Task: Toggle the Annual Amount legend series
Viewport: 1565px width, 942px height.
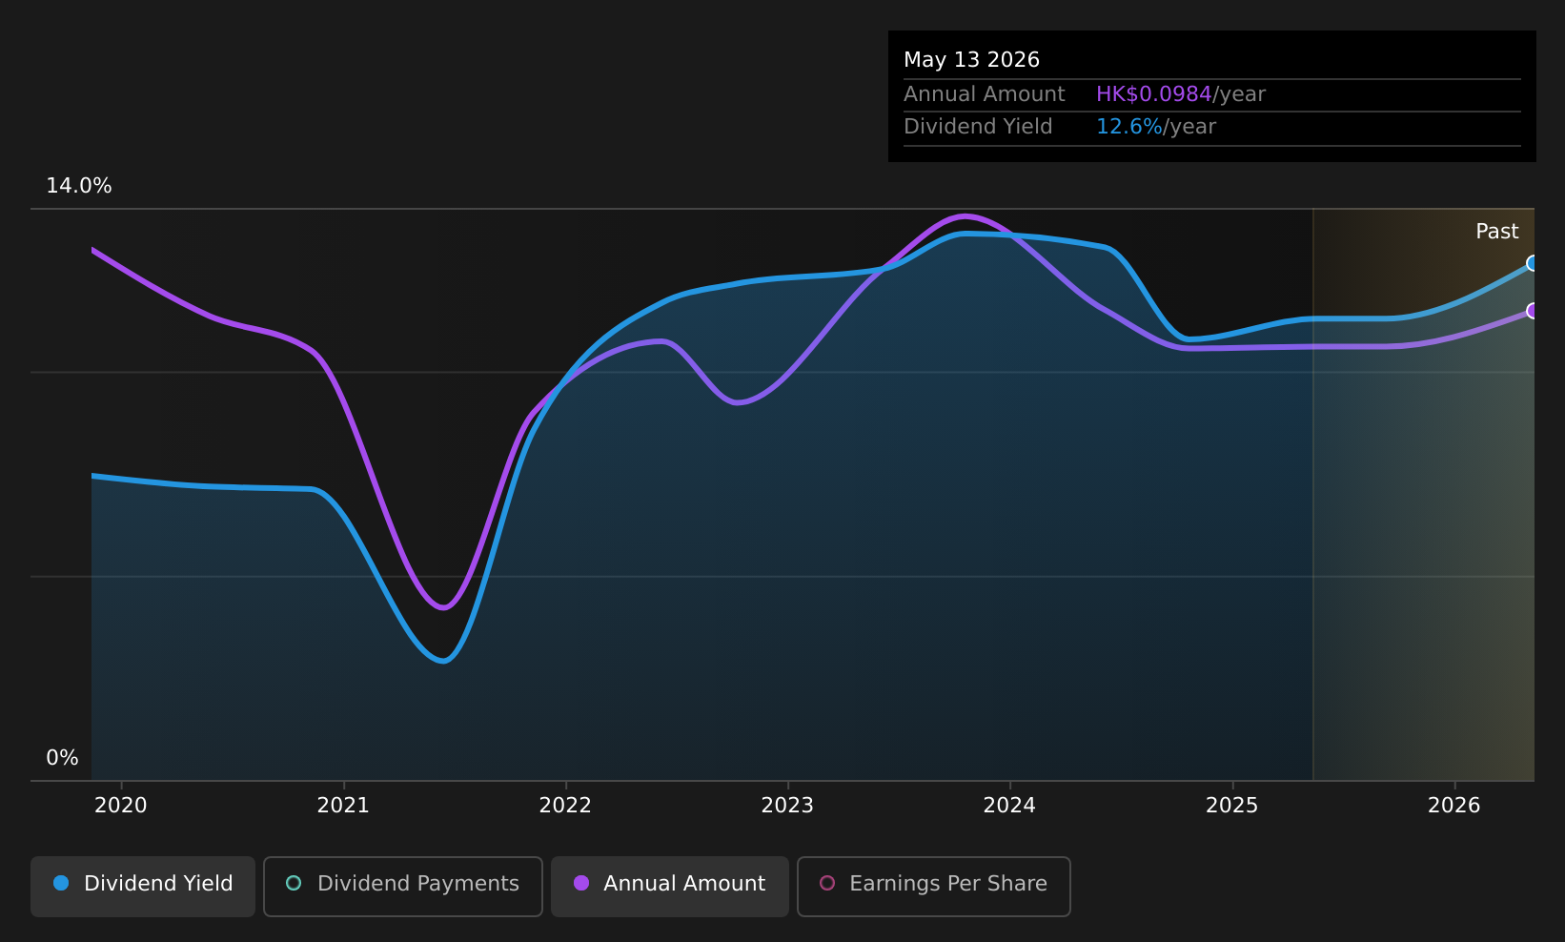Action: point(670,886)
